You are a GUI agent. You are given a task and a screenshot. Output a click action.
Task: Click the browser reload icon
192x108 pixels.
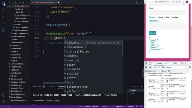[x=152, y=2]
